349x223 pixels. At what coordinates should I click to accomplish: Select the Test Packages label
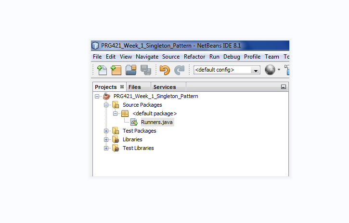pos(140,131)
